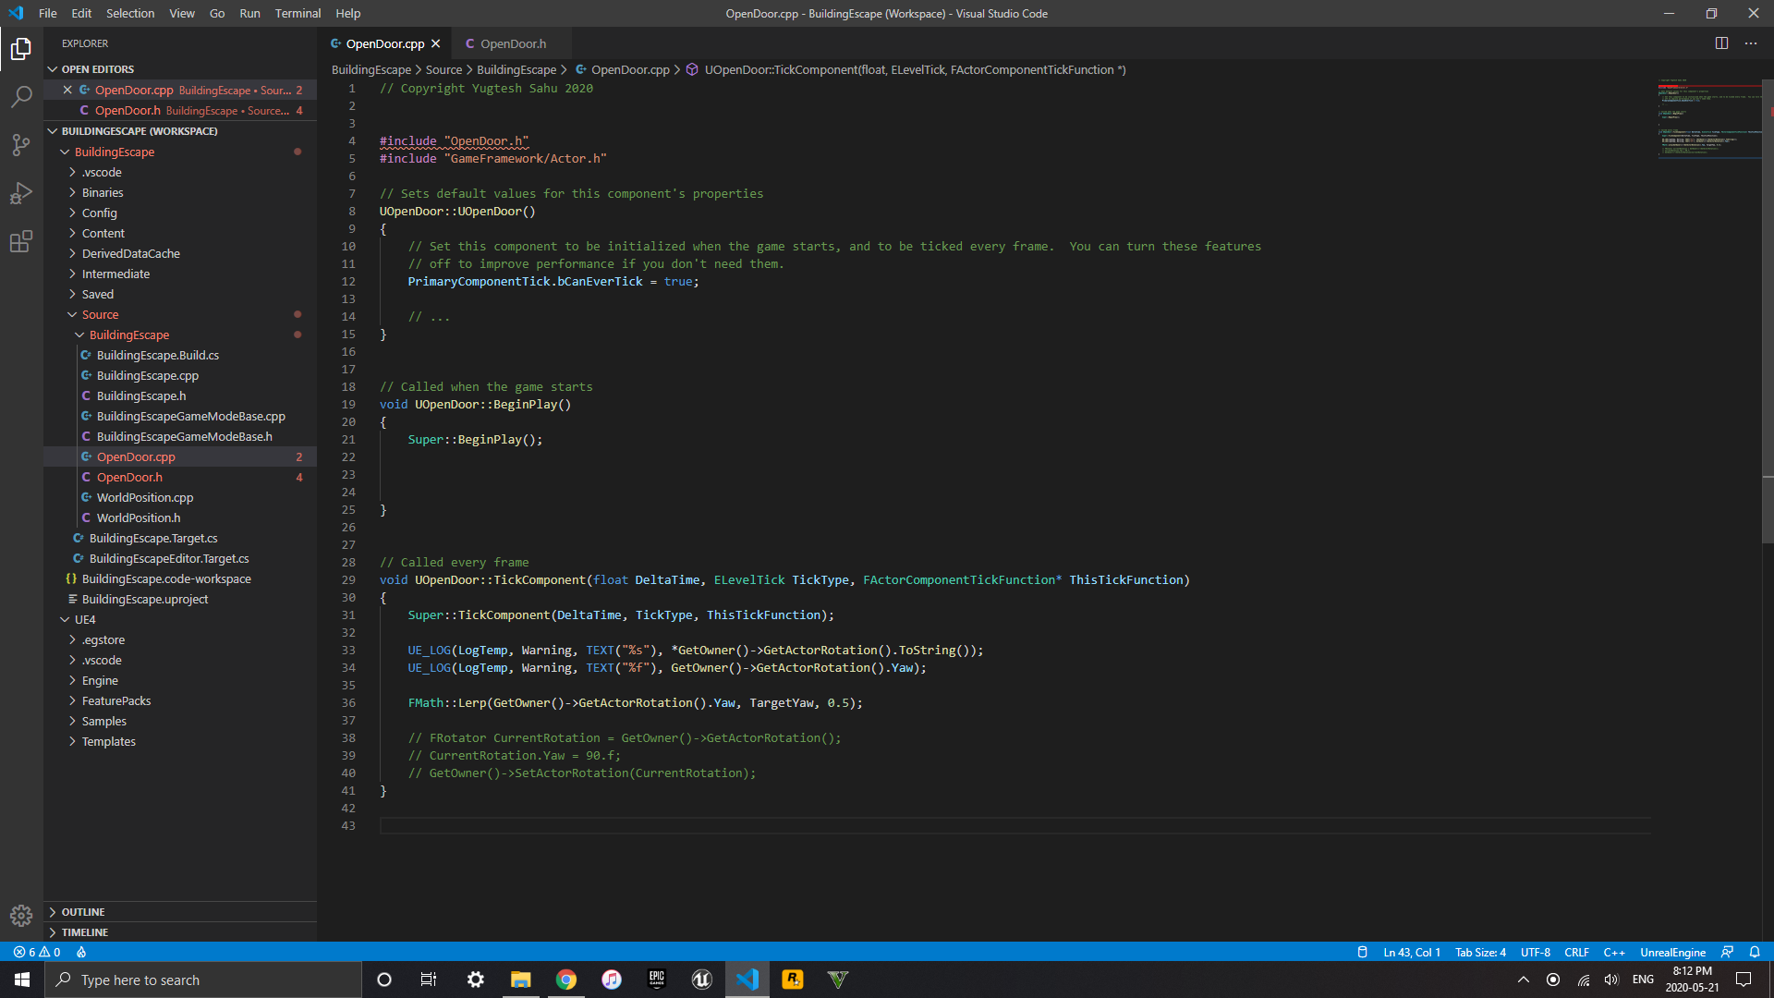Open the Terminal menu
Viewport: 1774px width, 998px height.
tap(298, 13)
